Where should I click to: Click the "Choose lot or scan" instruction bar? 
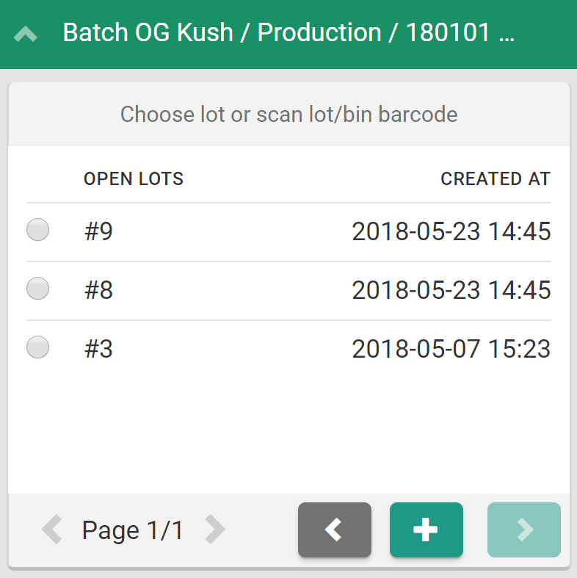click(x=288, y=115)
